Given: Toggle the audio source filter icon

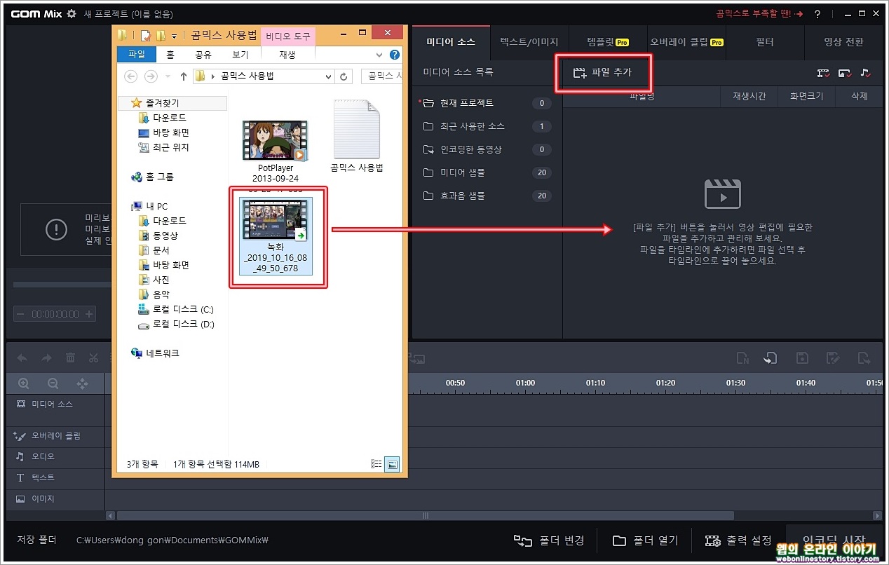Looking at the screenshot, I should [866, 73].
